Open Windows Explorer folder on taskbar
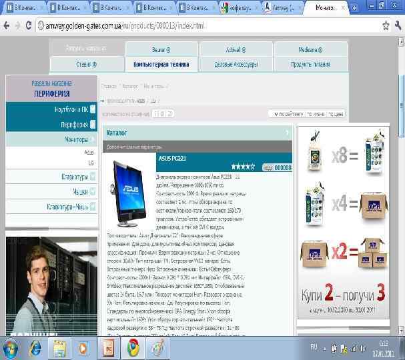Image resolution: width=405 pixels, height=360 pixels. (59, 349)
